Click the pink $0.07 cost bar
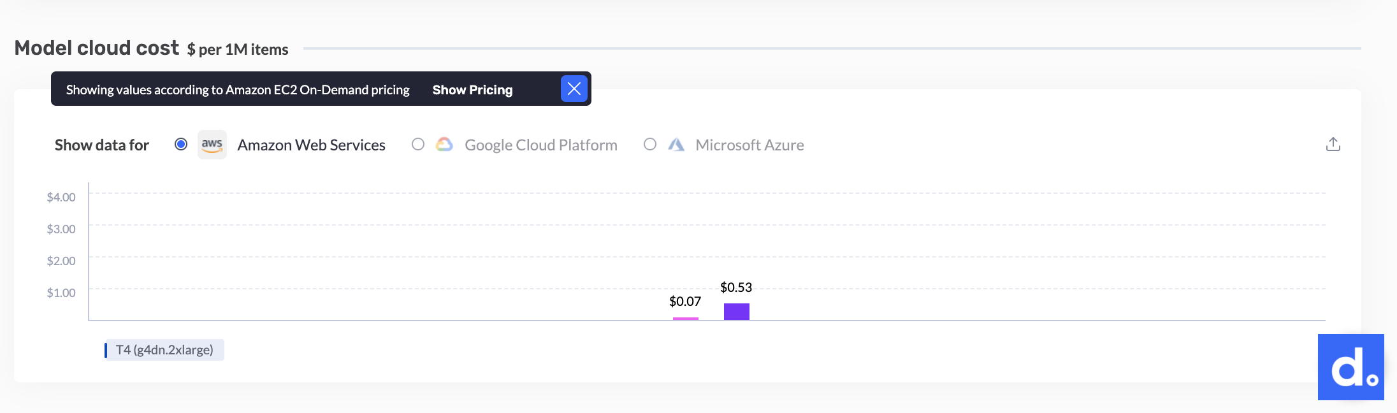Viewport: 1397px width, 413px height. [686, 318]
